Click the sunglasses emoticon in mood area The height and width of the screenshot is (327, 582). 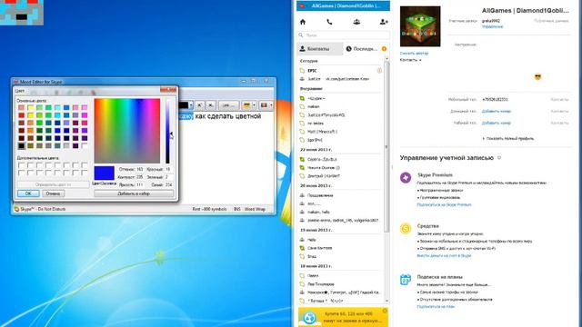(537, 76)
